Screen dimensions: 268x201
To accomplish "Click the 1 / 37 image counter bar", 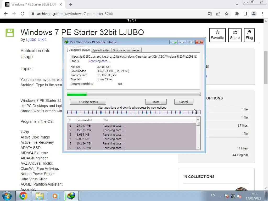I will pyautogui.click(x=132, y=20).
